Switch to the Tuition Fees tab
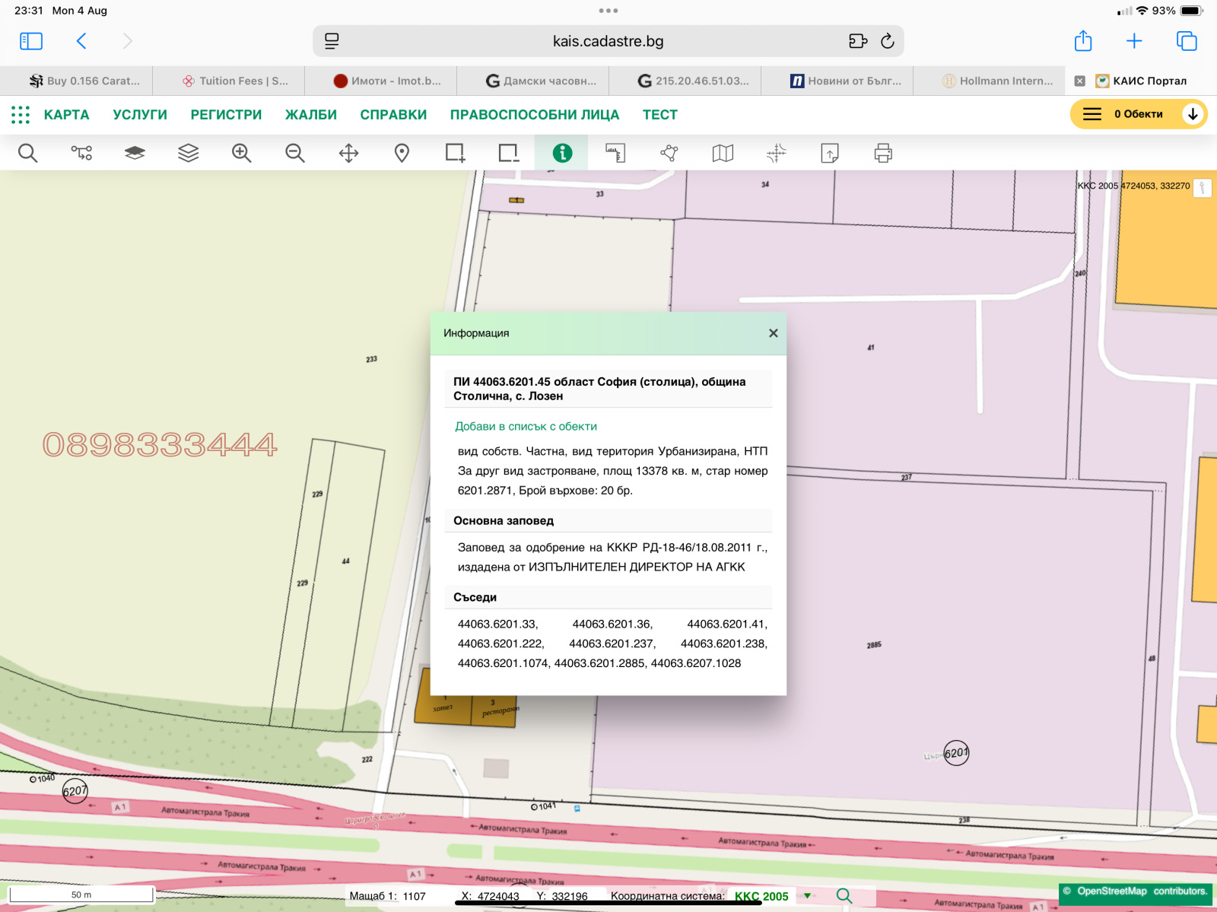 (236, 81)
